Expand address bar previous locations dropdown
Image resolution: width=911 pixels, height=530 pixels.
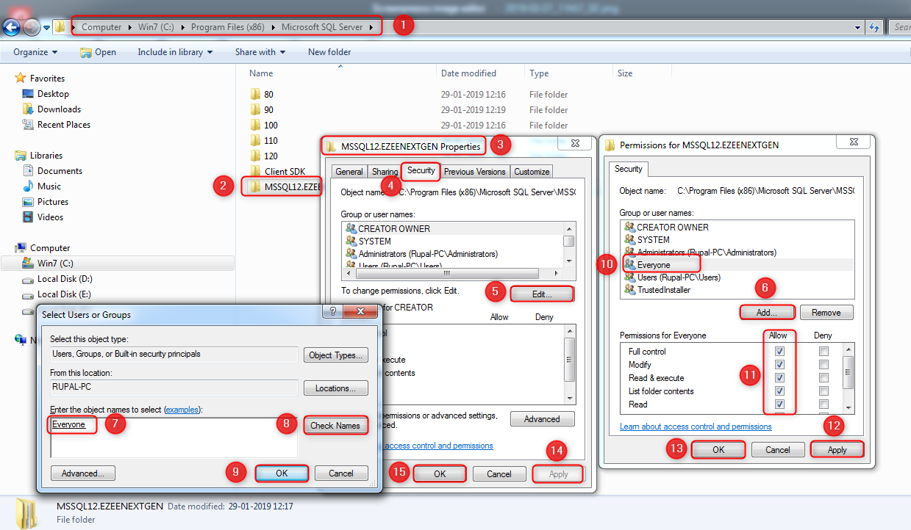858,27
